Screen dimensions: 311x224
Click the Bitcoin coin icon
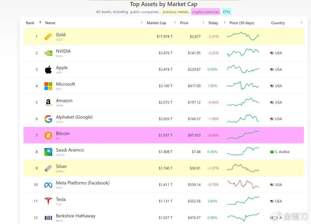point(48,135)
